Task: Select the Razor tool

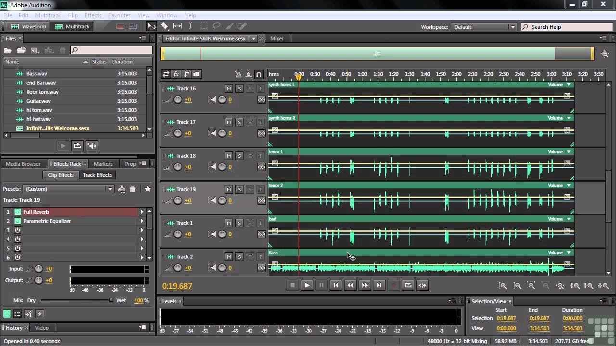Action: (x=165, y=26)
